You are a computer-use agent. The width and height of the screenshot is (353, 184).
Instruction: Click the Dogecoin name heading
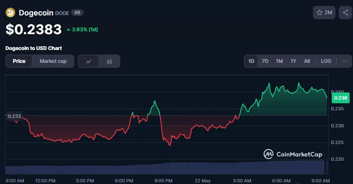click(x=36, y=13)
